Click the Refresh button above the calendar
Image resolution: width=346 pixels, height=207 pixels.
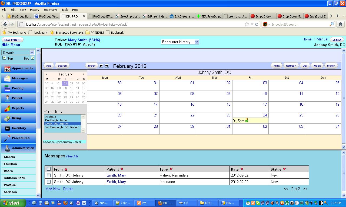(x=291, y=65)
